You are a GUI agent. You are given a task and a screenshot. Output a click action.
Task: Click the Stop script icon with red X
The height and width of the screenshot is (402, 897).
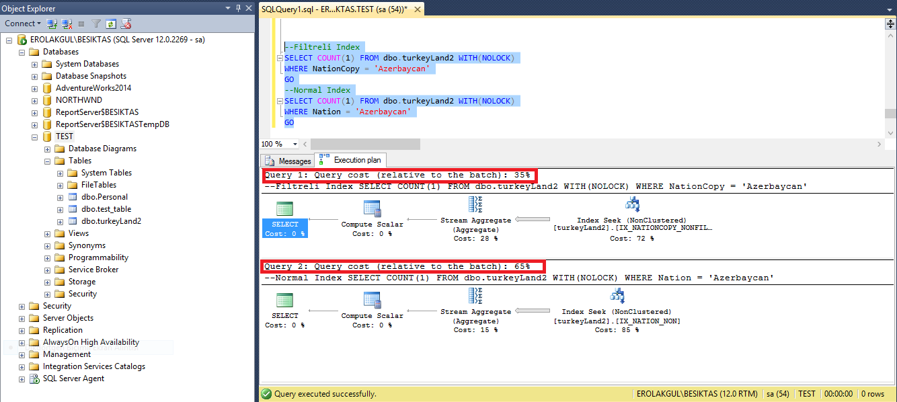(126, 24)
